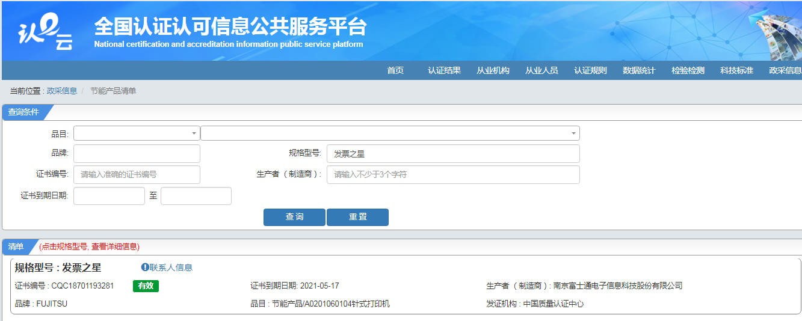The image size is (802, 321).
Task: Click the 认云 platform logo
Action: [x=46, y=32]
